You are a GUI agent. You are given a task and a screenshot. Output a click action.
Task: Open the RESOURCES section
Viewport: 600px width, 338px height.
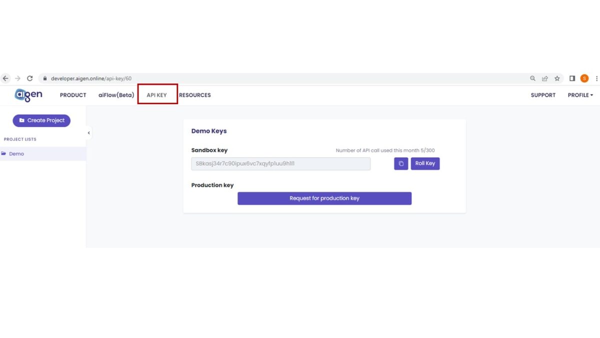coord(195,95)
